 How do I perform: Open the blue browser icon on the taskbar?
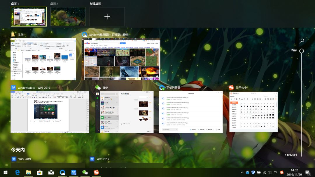click(62, 172)
